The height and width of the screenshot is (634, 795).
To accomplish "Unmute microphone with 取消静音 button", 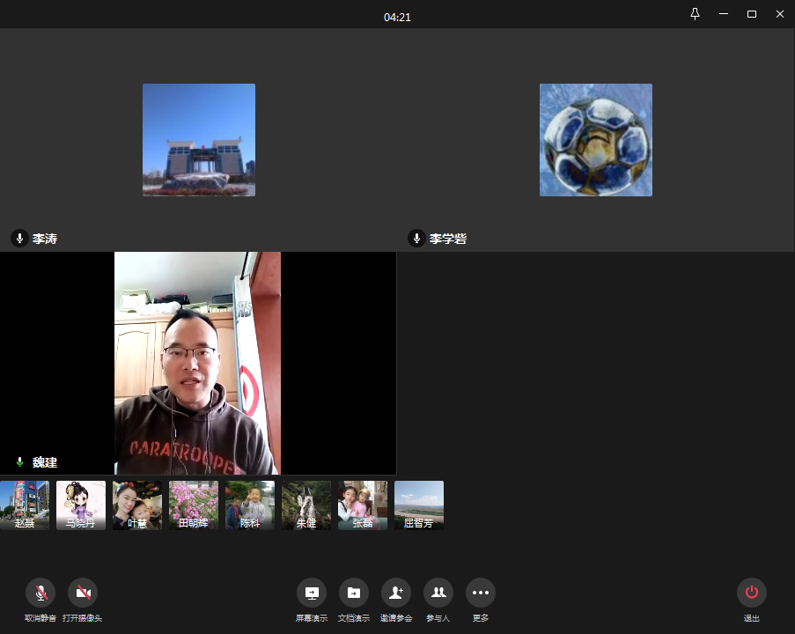I will [40, 593].
